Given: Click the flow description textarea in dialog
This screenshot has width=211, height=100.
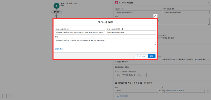Looking at the screenshot, I should click(x=105, y=42).
